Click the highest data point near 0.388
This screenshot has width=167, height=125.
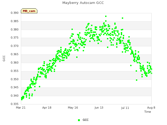pos(106,16)
